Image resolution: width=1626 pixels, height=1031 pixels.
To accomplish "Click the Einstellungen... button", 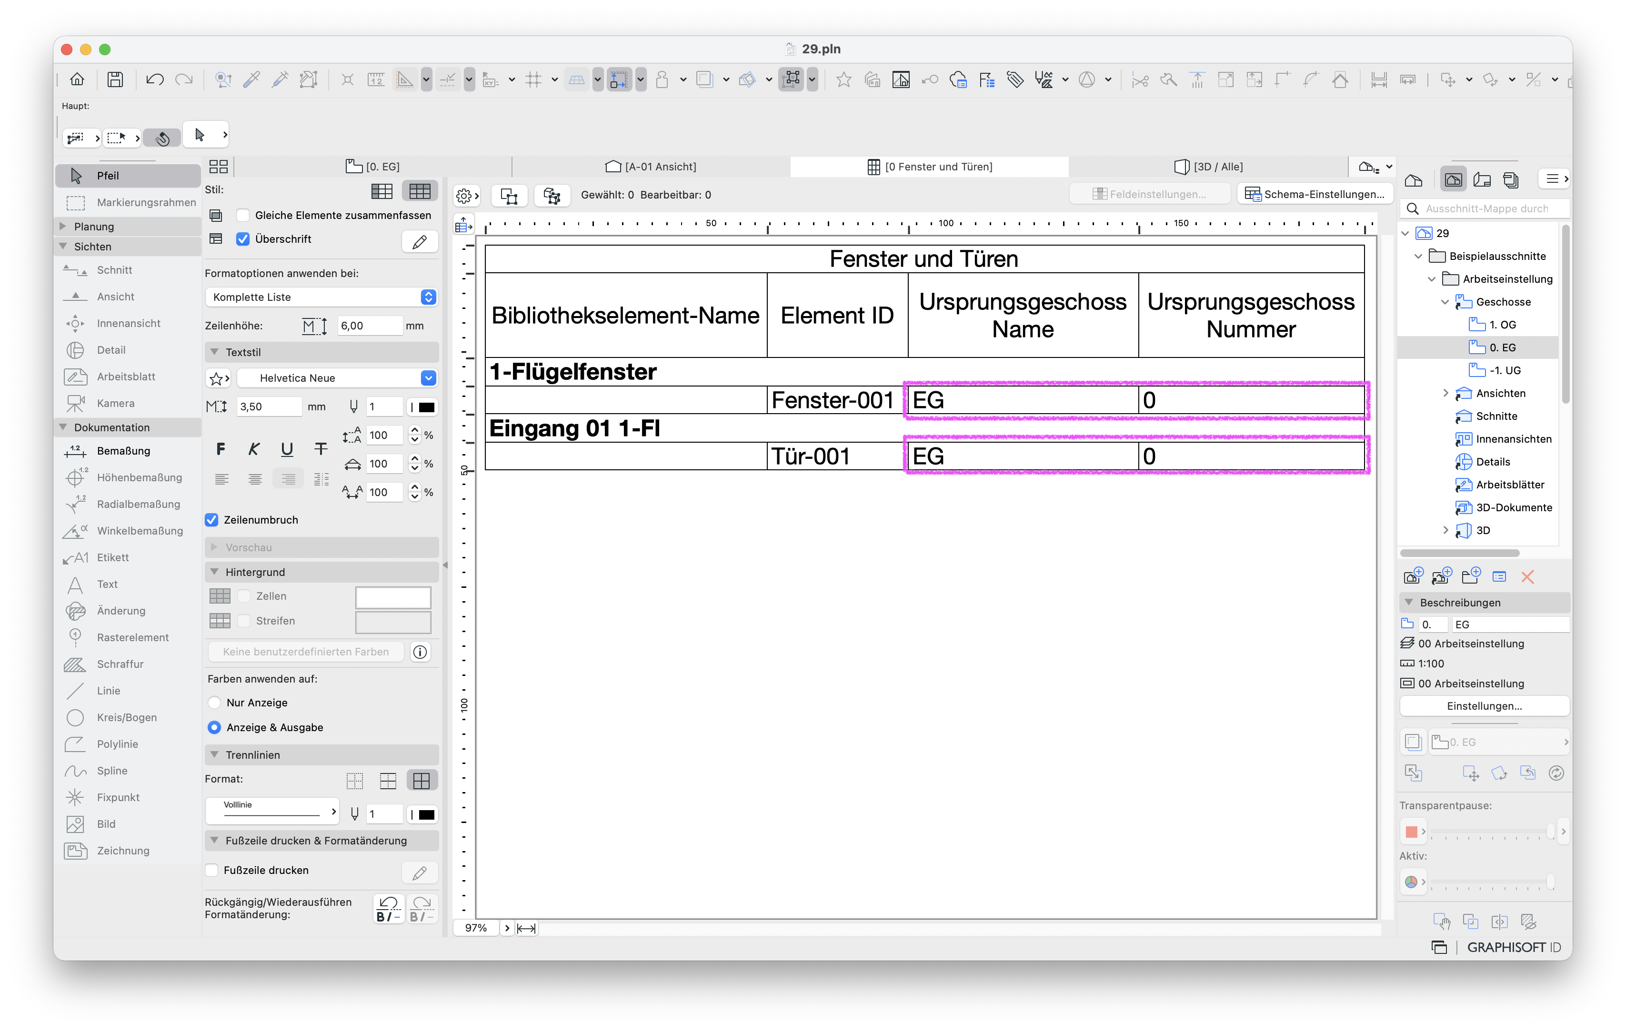I will (x=1484, y=706).
